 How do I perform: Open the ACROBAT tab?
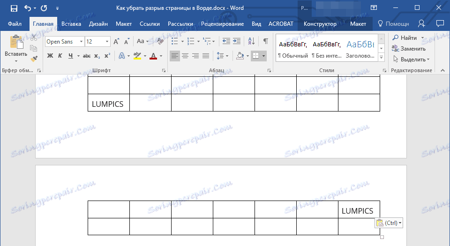coord(281,24)
